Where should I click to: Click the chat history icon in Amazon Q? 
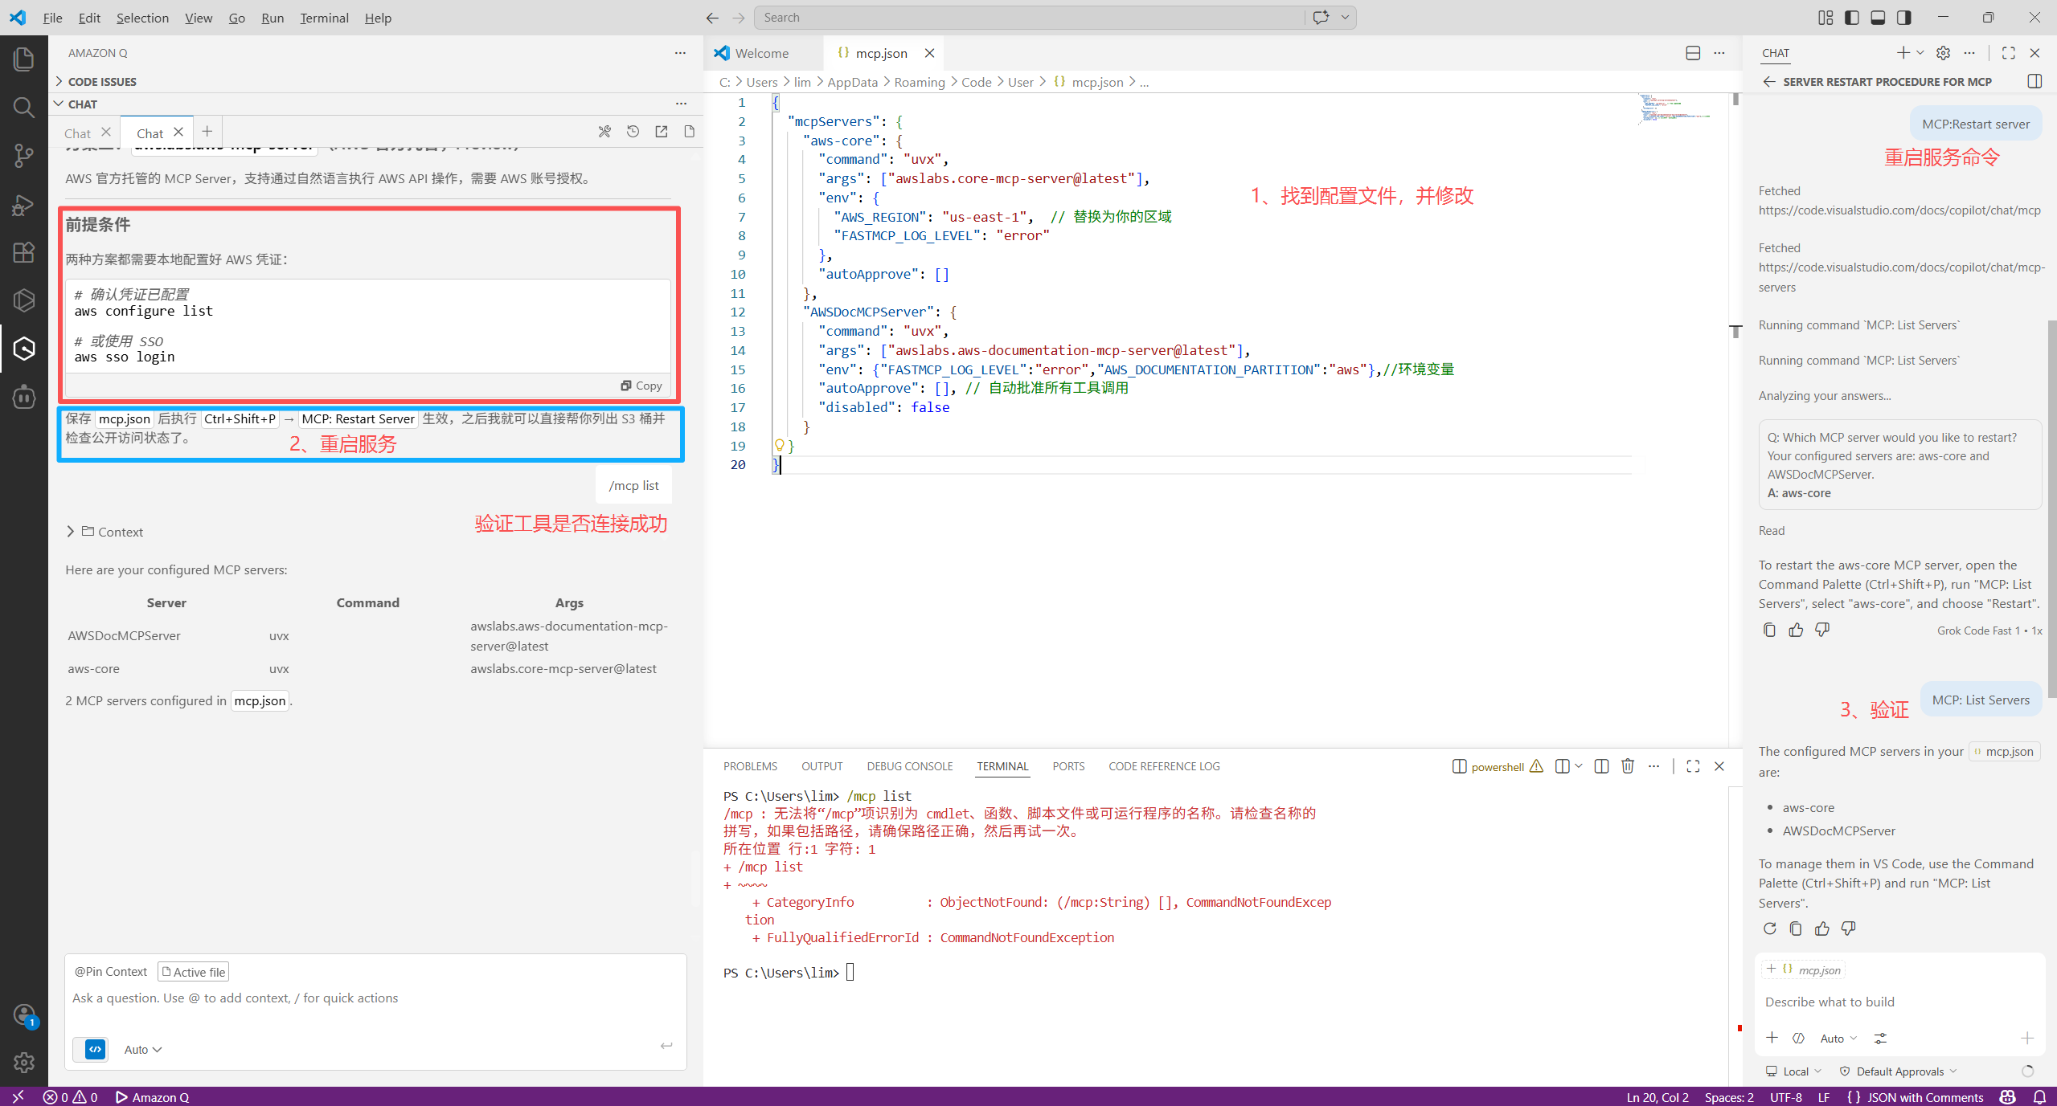(x=633, y=132)
